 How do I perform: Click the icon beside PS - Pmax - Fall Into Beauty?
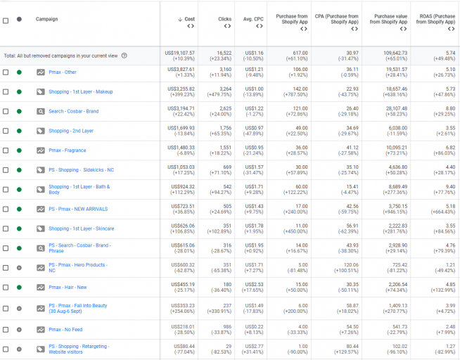pyautogui.click(x=41, y=309)
